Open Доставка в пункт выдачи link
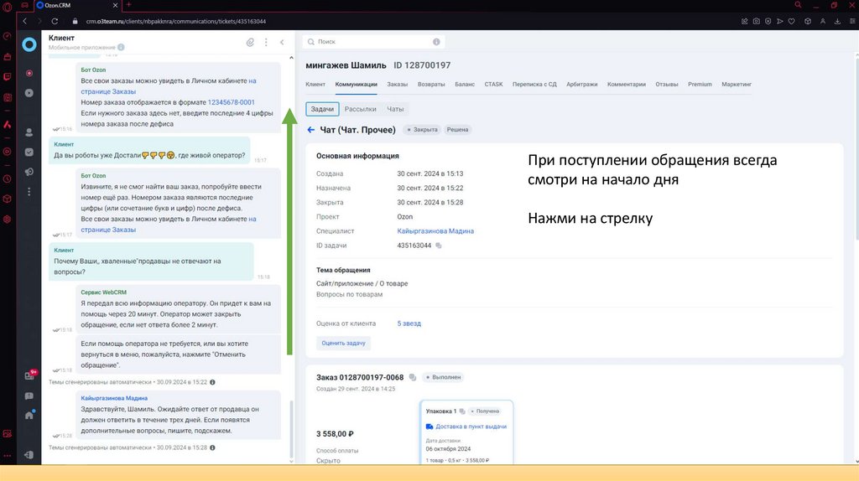This screenshot has width=859, height=481. tap(471, 427)
